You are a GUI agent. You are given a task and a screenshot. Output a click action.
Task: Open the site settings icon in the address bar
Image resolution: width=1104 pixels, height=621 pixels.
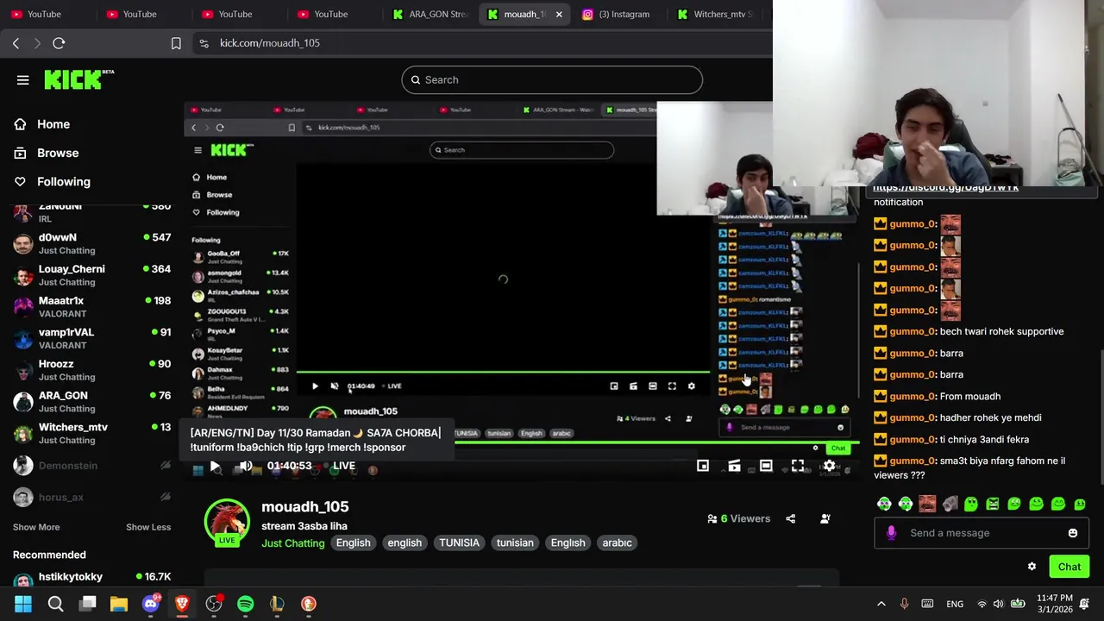tap(204, 43)
